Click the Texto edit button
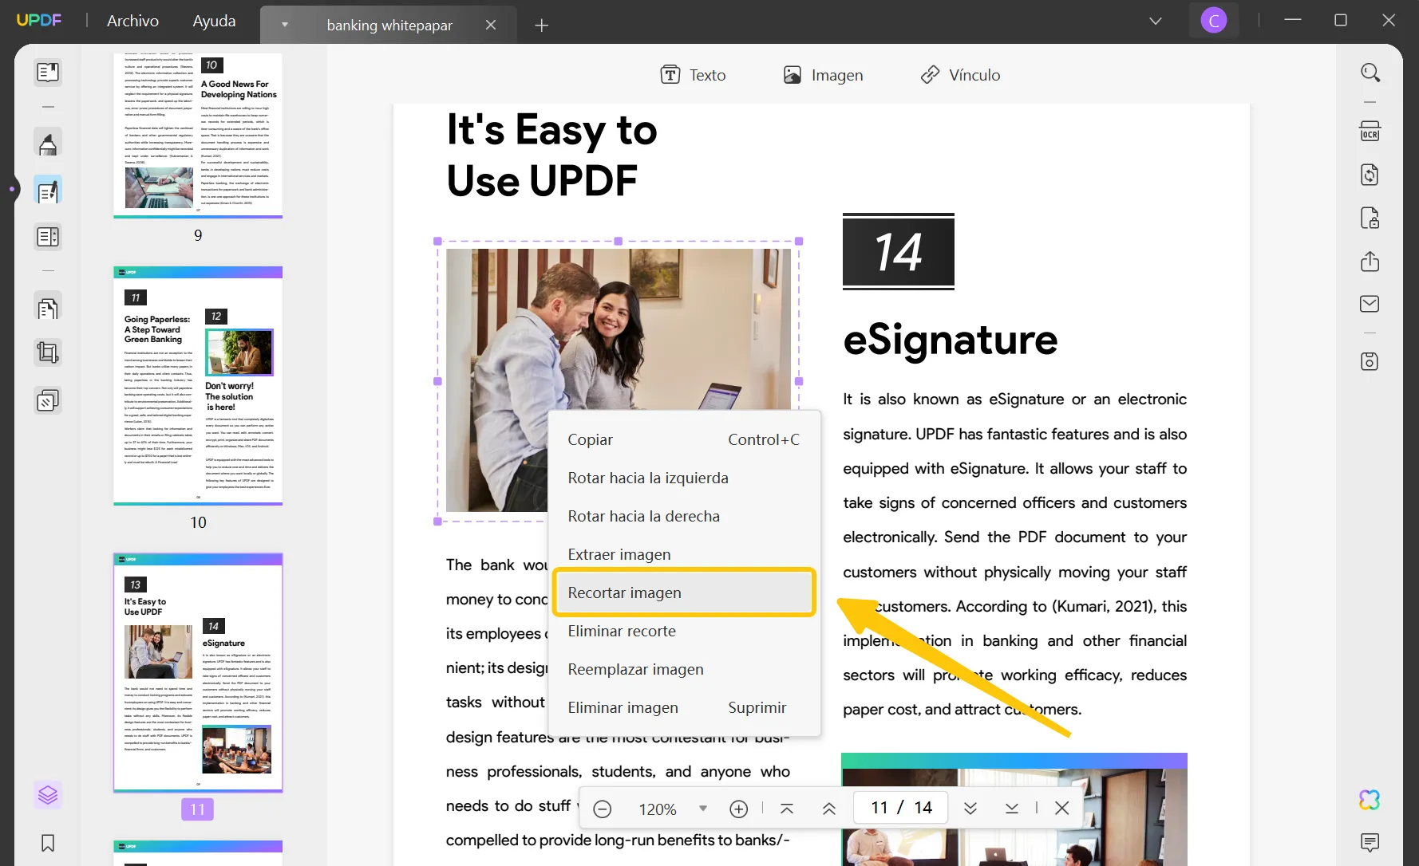This screenshot has width=1419, height=866. pyautogui.click(x=693, y=75)
